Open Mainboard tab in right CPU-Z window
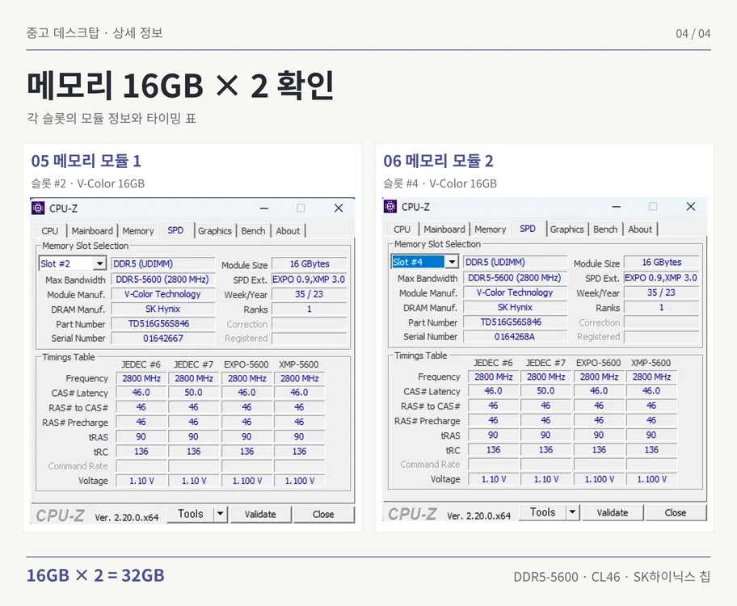This screenshot has height=606, width=737. coord(444,229)
